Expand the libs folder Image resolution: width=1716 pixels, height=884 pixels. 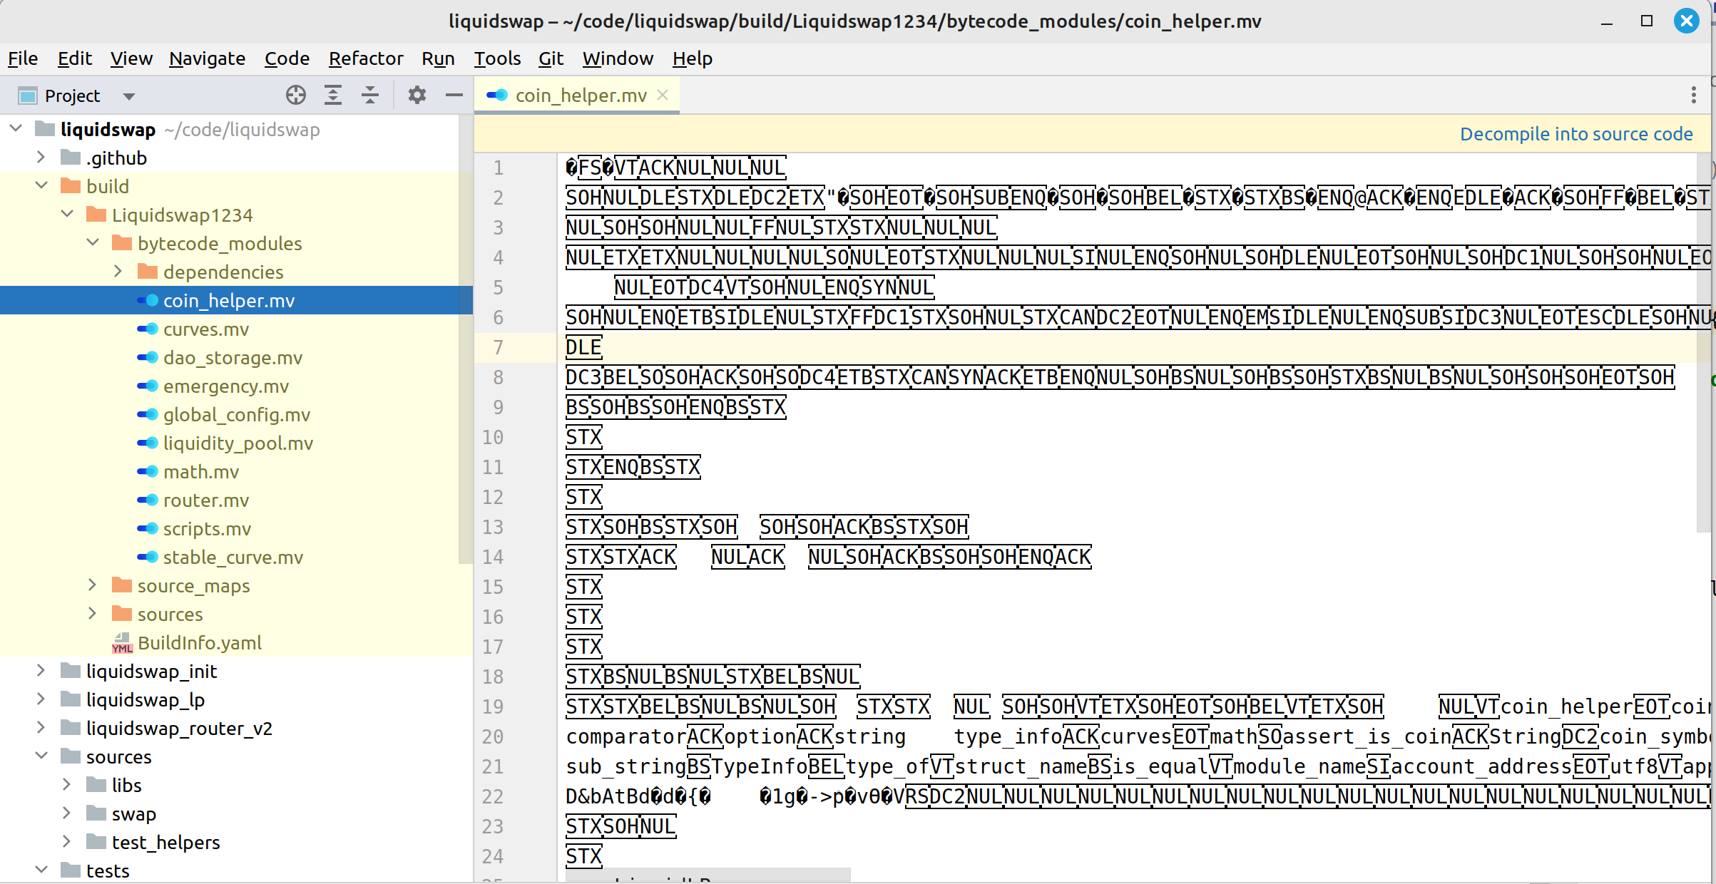[67, 785]
